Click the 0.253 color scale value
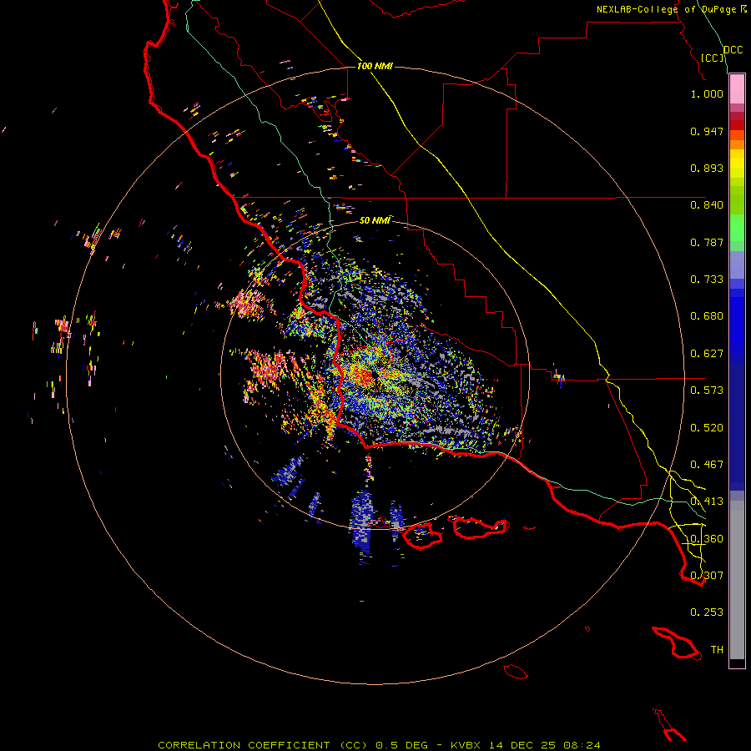751x751 pixels. (x=707, y=612)
